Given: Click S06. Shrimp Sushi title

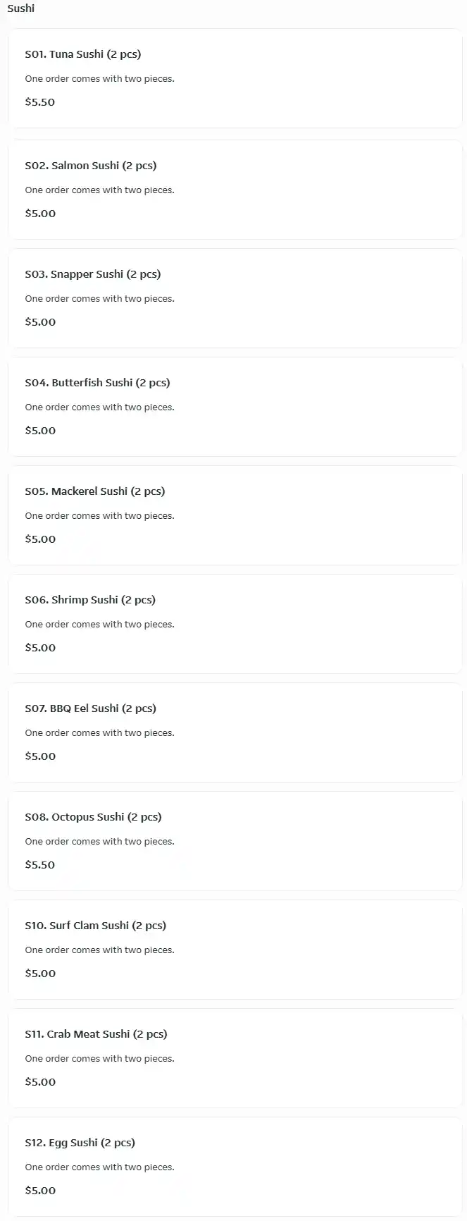Looking at the screenshot, I should pyautogui.click(x=90, y=600).
